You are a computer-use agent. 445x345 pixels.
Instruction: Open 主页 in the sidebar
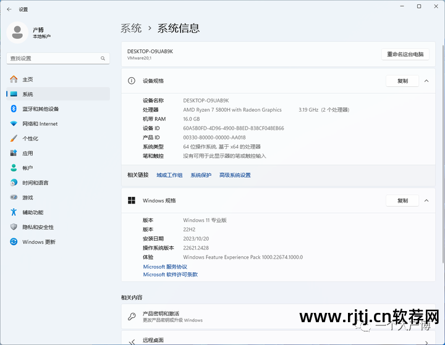tap(58, 80)
